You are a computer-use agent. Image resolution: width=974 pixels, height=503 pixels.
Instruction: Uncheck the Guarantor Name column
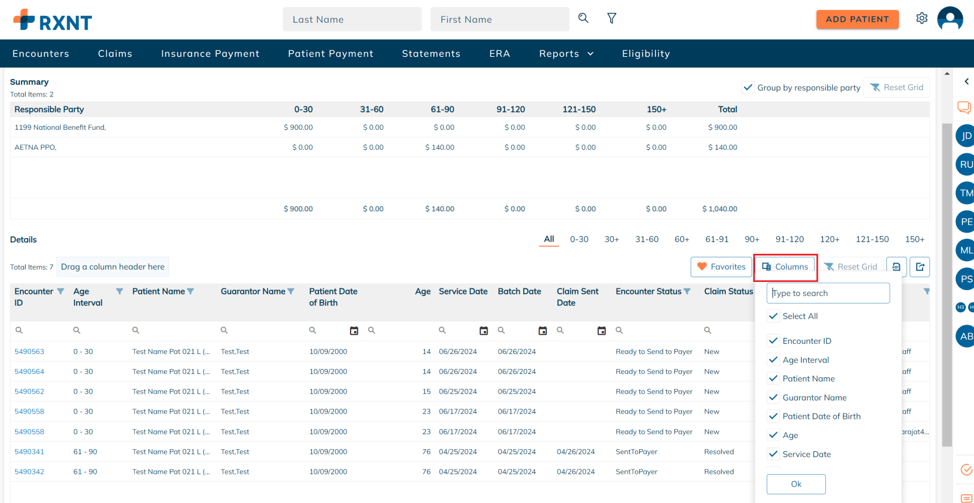(x=773, y=398)
